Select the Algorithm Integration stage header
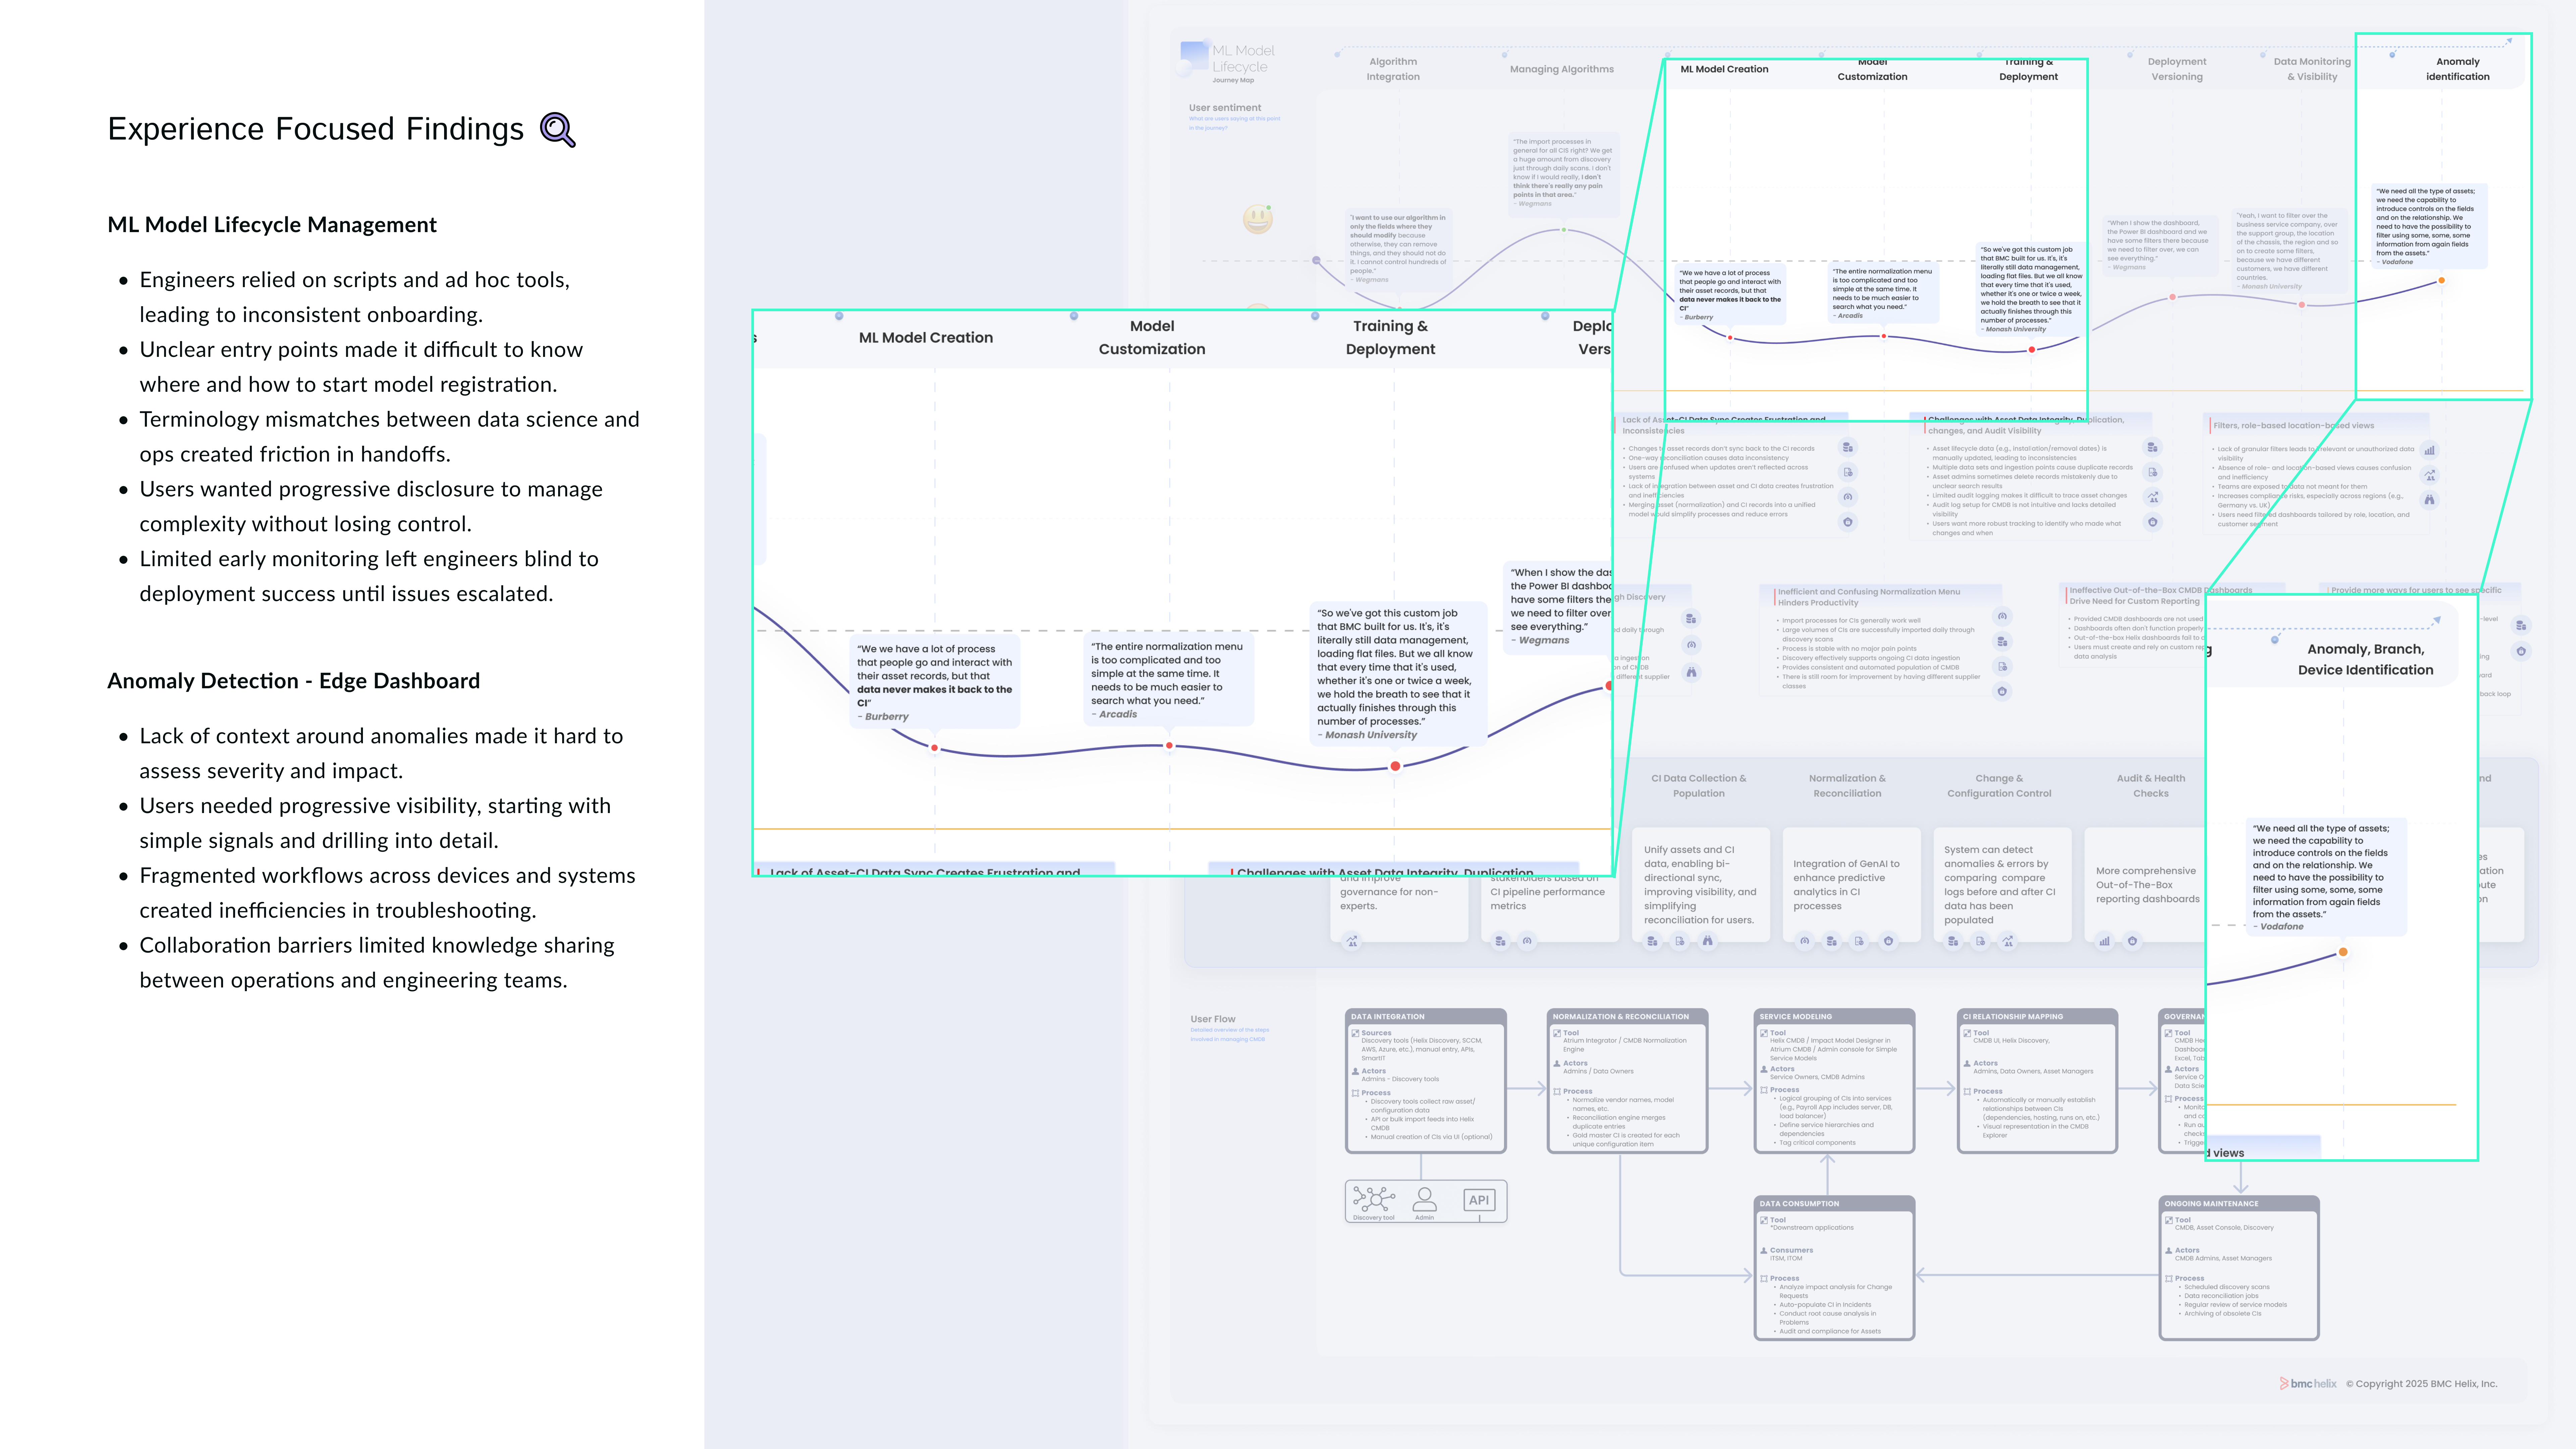The width and height of the screenshot is (2576, 1449). pyautogui.click(x=1393, y=69)
